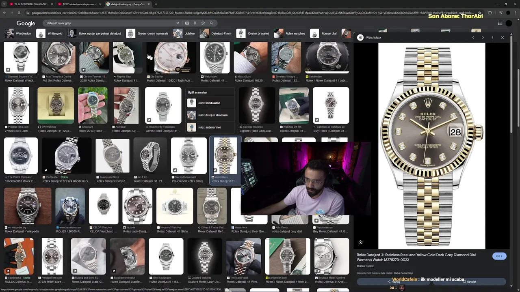This screenshot has height=292, width=520.
Task: Open the Rolex Datejust 31 Stainless Steel title link
Action: 416,257
